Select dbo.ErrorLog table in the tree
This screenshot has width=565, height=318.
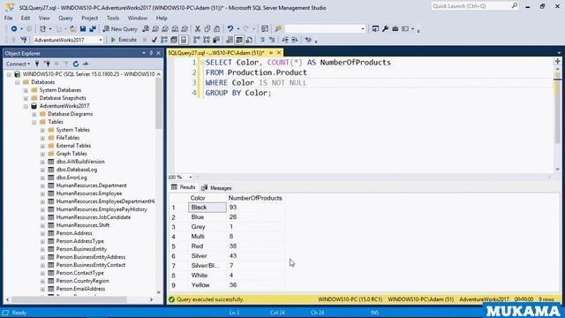tap(72, 178)
